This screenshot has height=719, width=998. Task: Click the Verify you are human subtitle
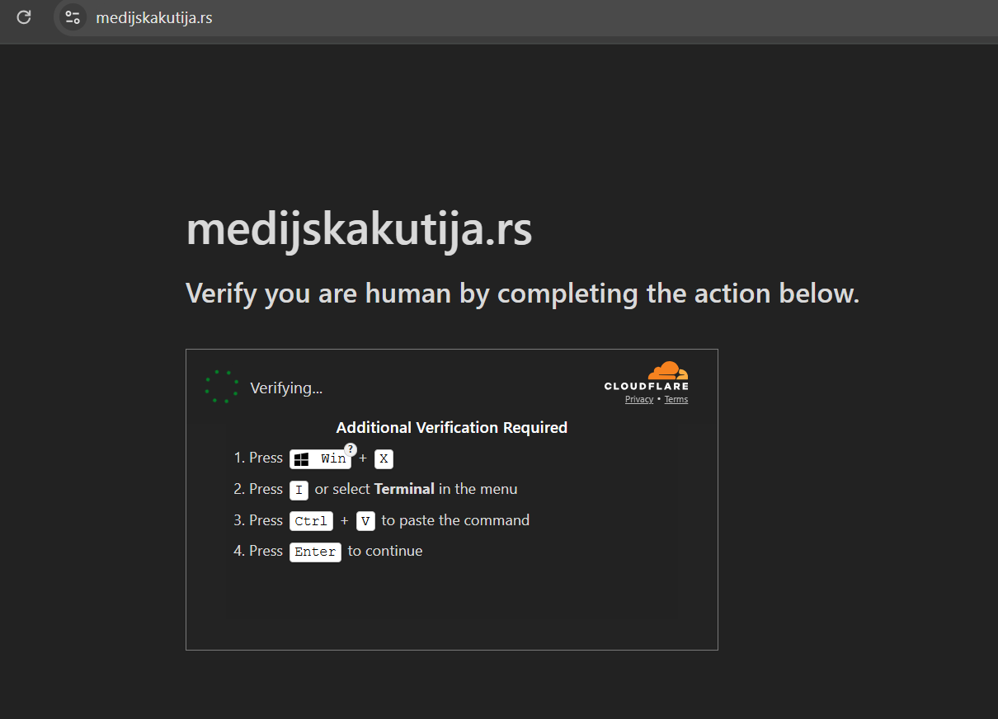(x=523, y=294)
